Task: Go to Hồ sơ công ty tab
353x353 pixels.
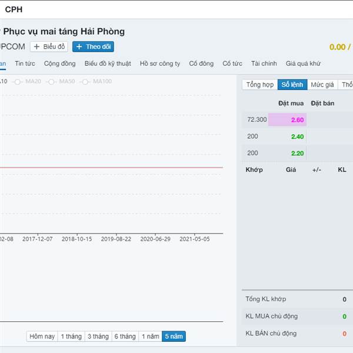Action: [160, 64]
